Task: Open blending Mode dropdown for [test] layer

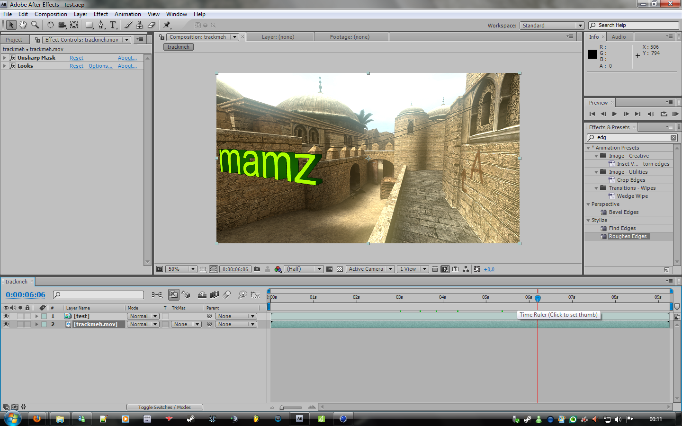Action: click(143, 316)
